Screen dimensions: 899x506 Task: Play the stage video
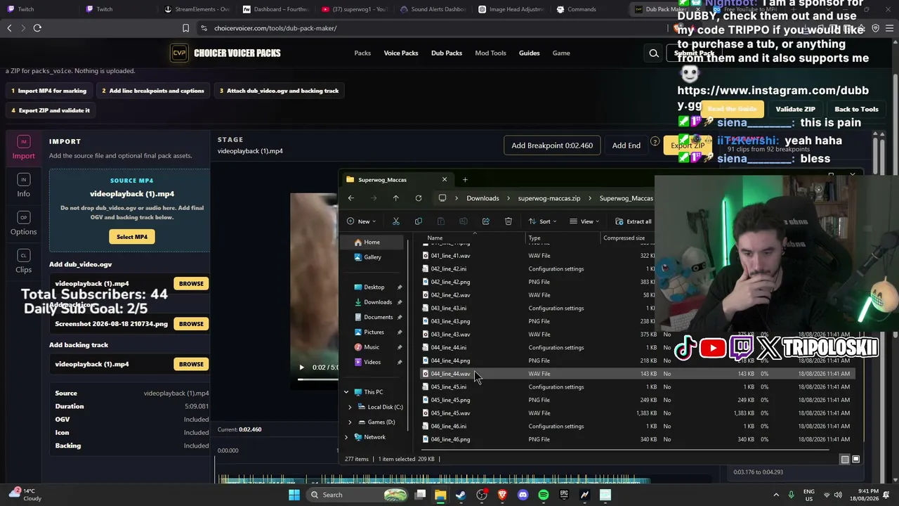[302, 368]
